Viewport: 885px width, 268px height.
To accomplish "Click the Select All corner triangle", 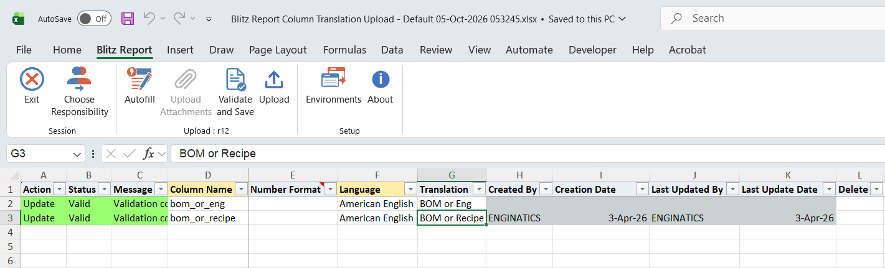I will (14, 175).
